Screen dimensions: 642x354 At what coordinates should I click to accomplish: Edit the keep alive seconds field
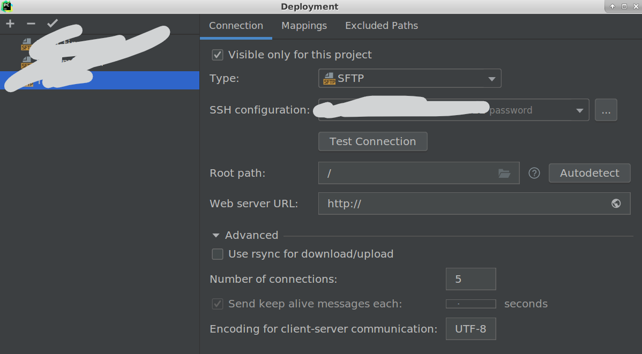pos(471,304)
